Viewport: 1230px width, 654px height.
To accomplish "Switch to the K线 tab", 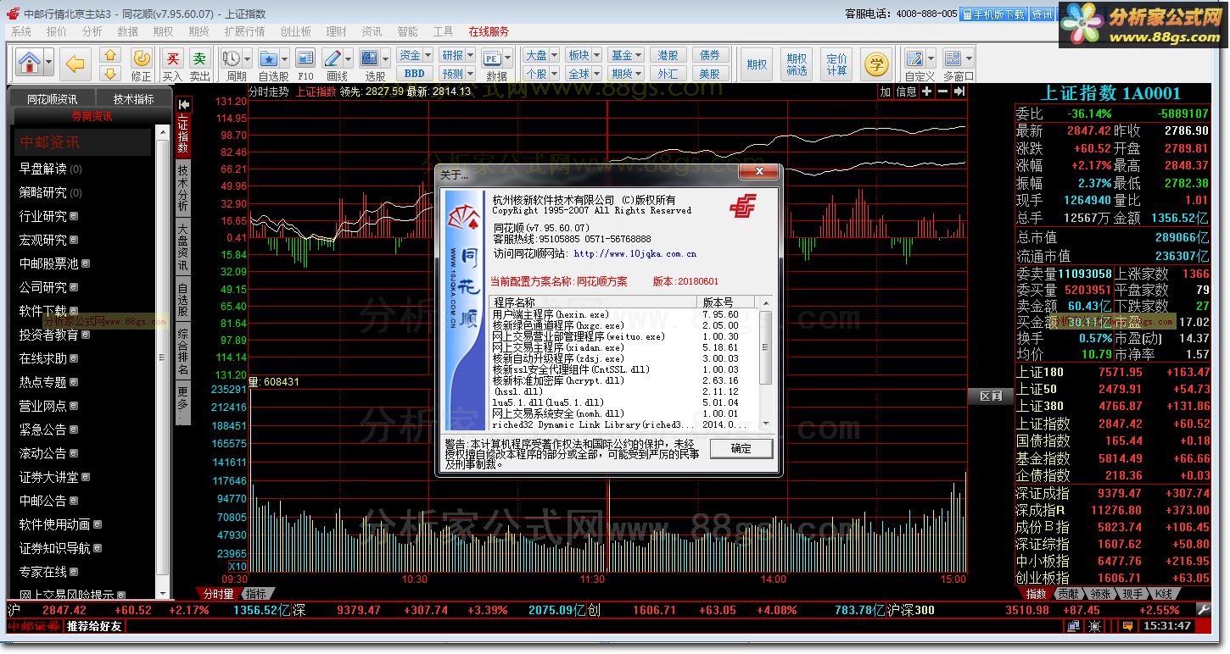I will click(x=1164, y=594).
